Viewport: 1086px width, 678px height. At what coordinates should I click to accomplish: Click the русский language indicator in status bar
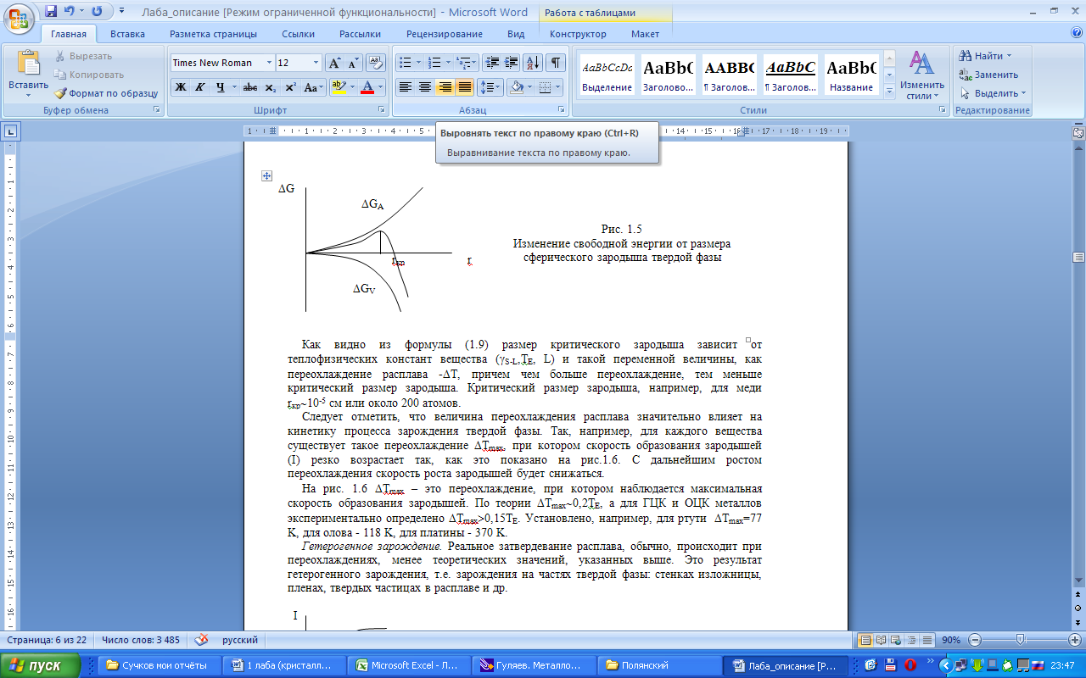coord(240,640)
